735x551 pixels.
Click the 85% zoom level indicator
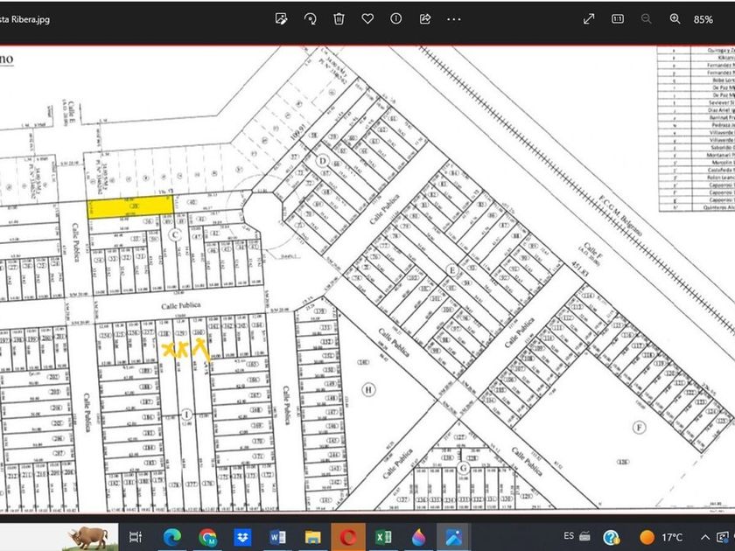703,18
